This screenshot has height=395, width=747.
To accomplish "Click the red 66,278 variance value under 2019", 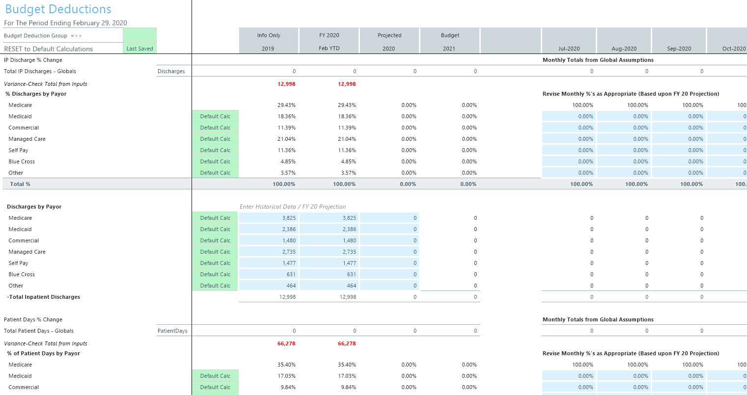I will pos(286,343).
